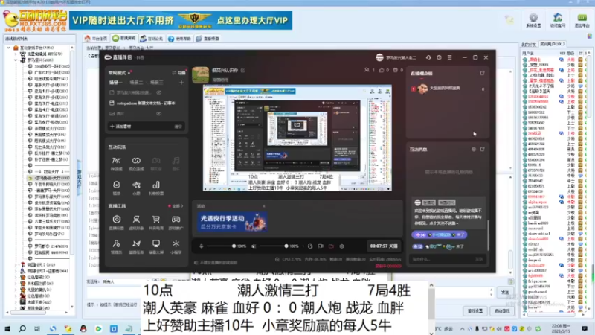Adjust the microphone volume slider

(x=220, y=246)
